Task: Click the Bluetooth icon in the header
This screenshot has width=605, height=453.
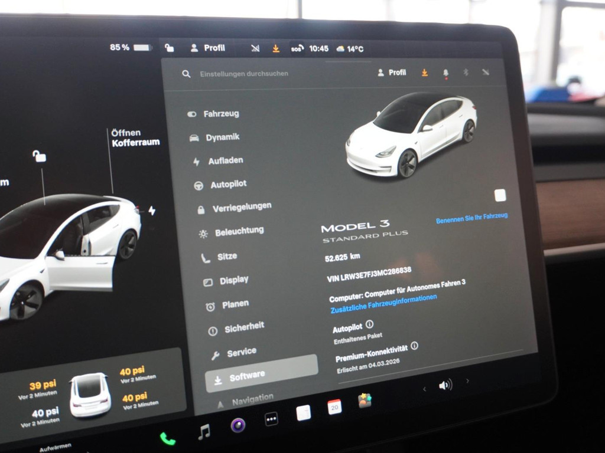Action: [466, 72]
